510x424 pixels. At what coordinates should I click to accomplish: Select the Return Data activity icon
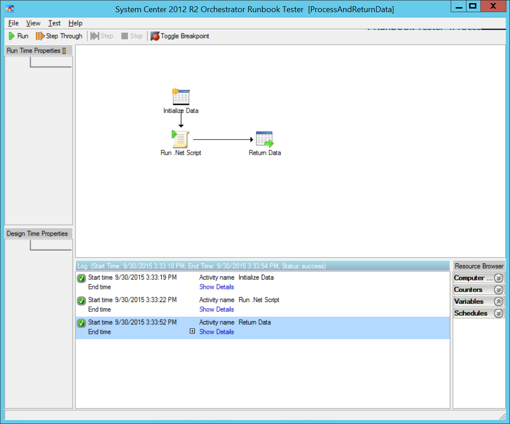coord(265,139)
